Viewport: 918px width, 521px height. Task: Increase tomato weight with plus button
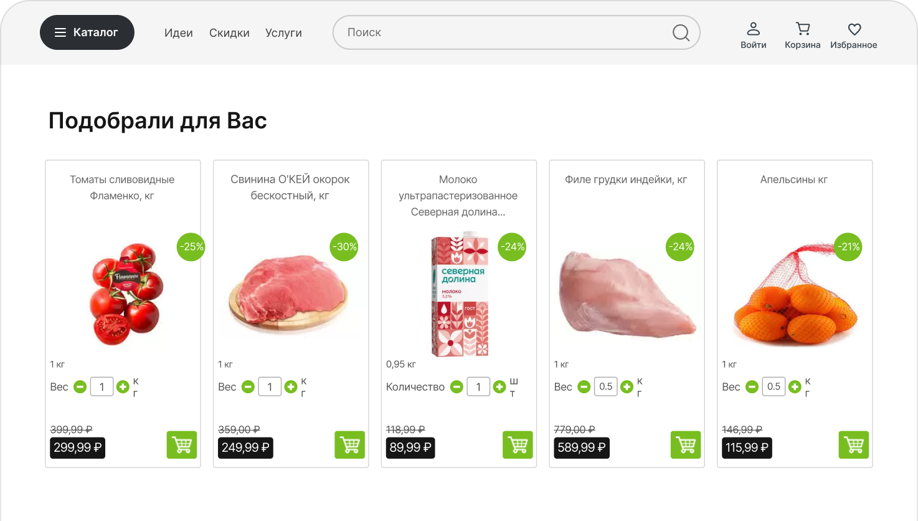point(123,387)
